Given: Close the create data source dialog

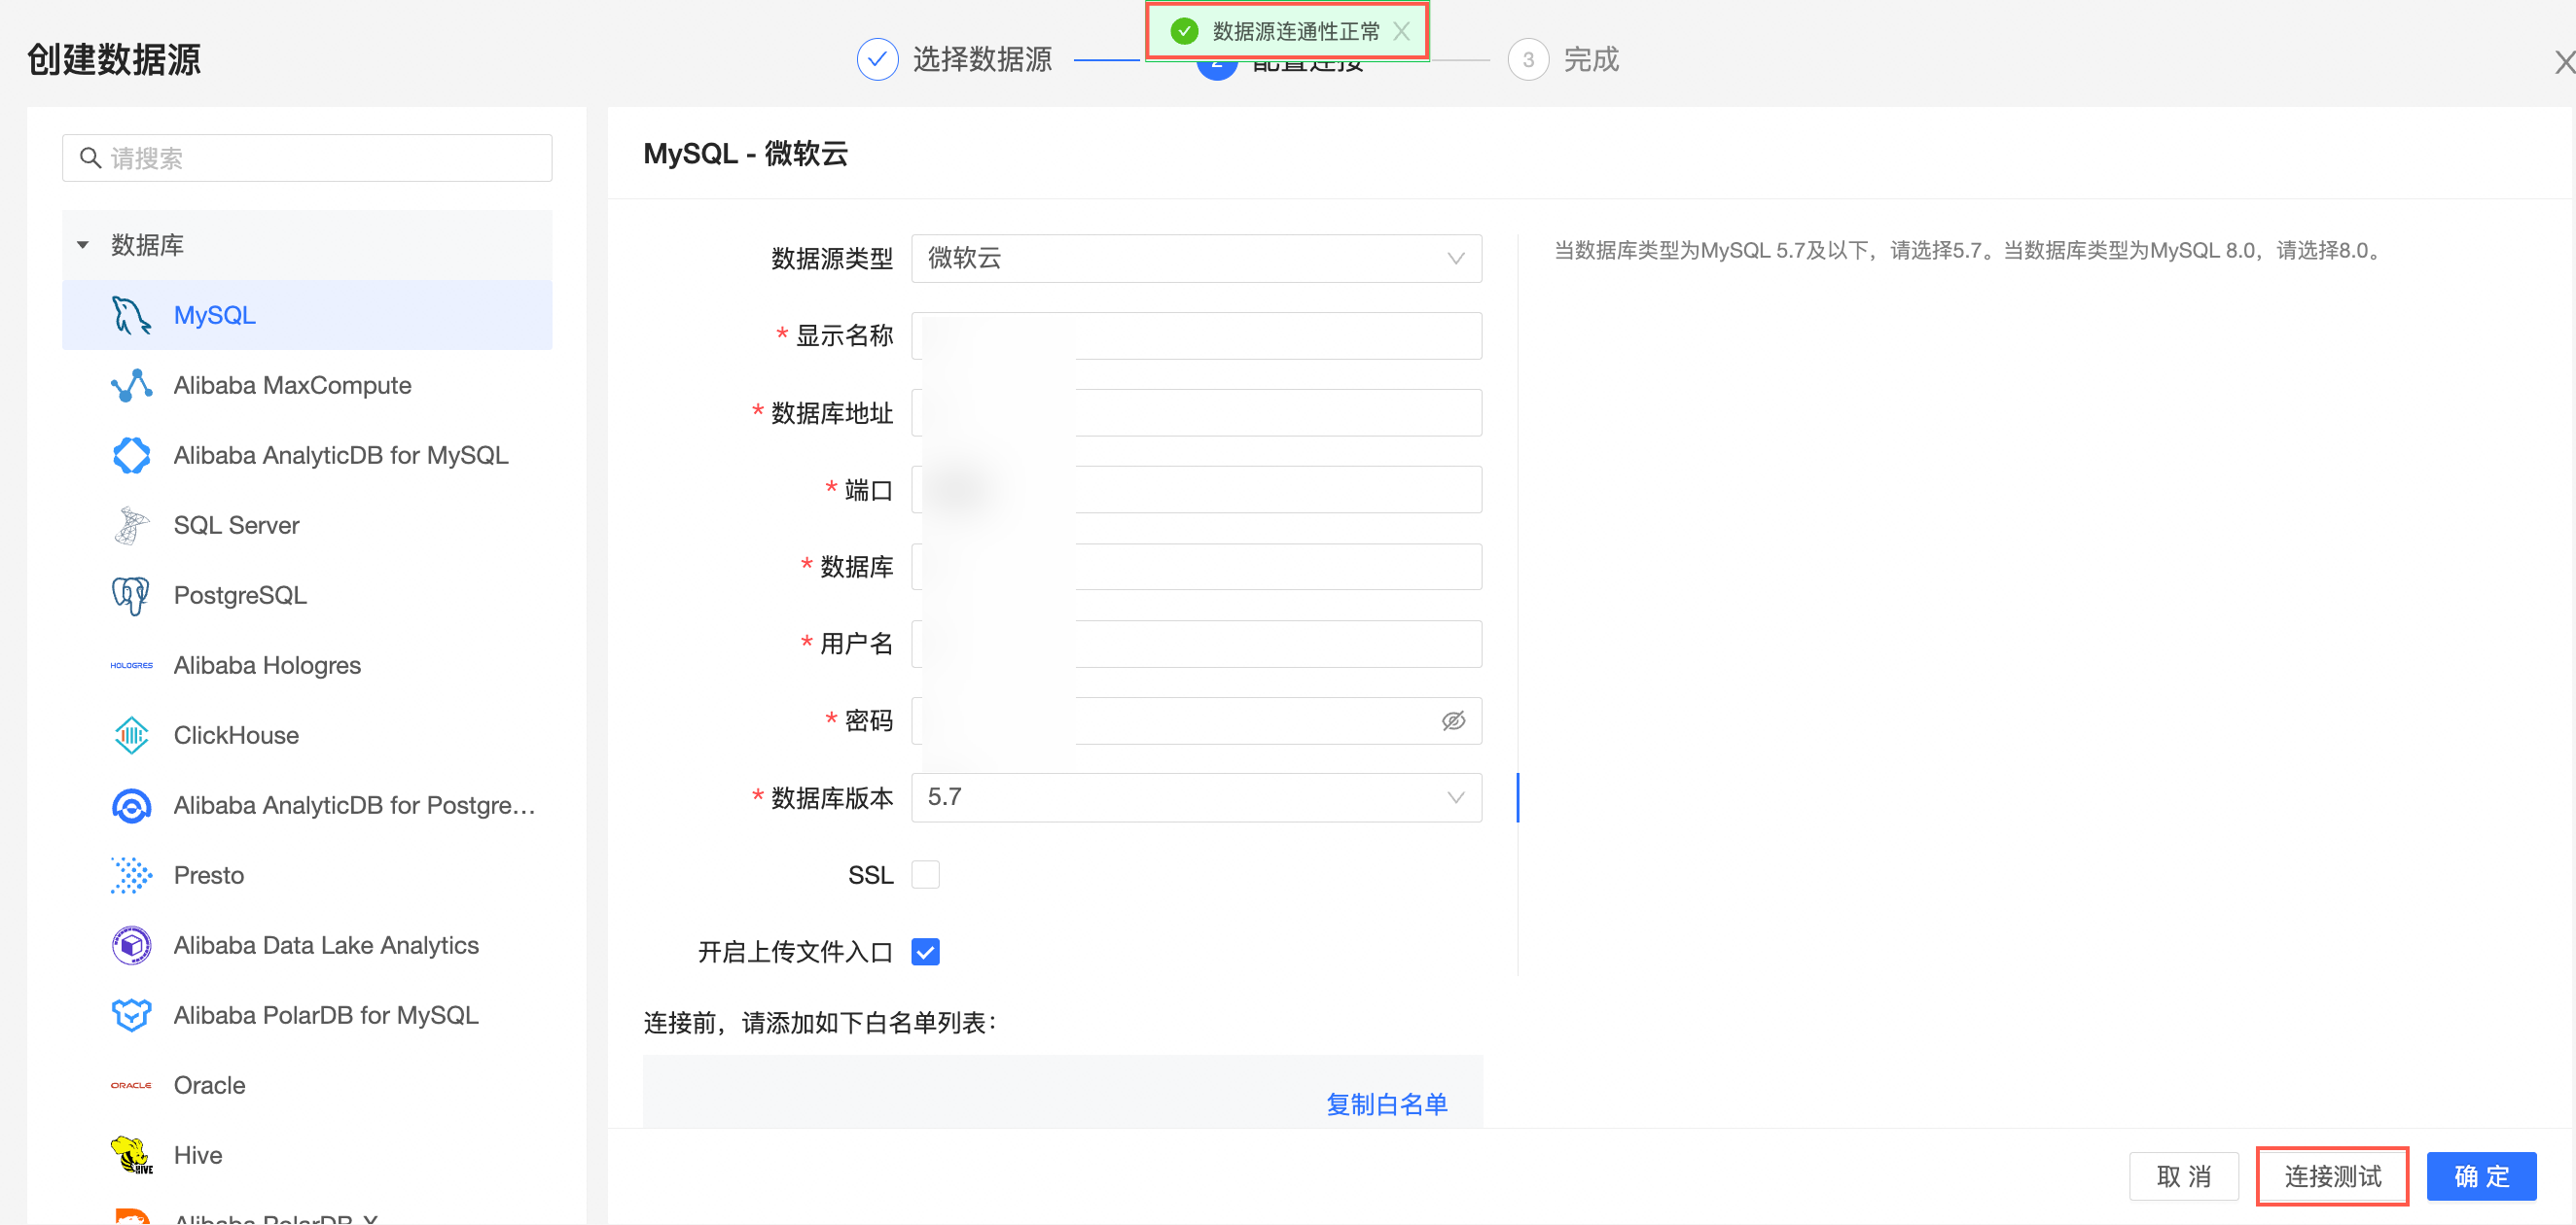Looking at the screenshot, I should pyautogui.click(x=2563, y=62).
